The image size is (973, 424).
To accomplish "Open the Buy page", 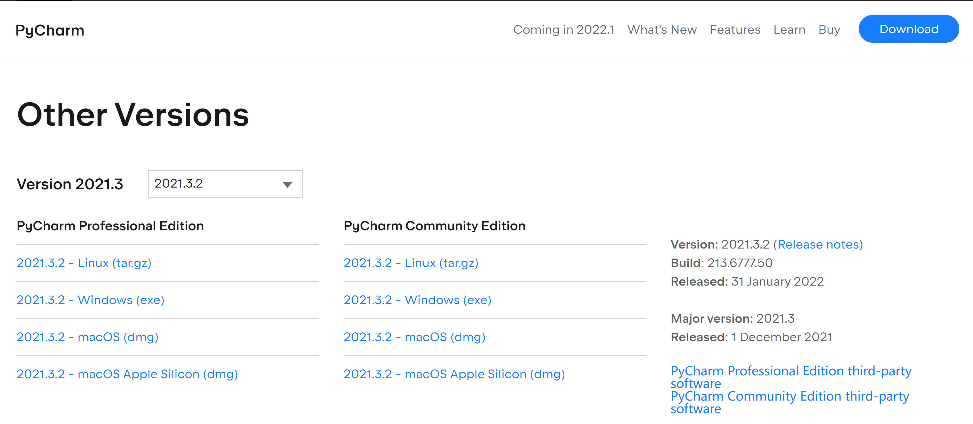I will 829,29.
